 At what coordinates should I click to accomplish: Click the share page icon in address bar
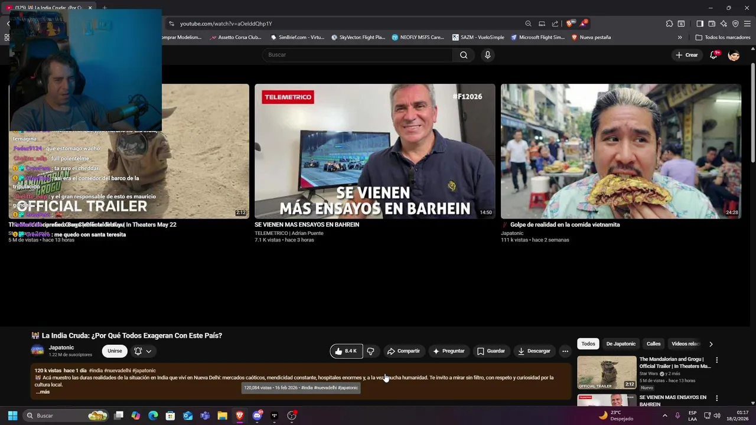(555, 24)
